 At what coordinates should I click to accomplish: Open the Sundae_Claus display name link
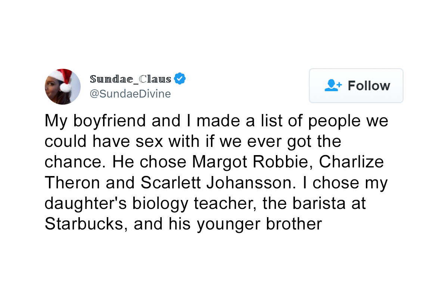pyautogui.click(x=131, y=79)
